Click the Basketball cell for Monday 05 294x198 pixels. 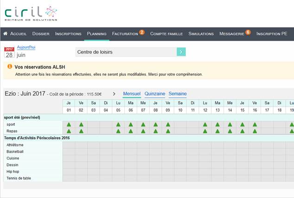[x=118, y=152]
